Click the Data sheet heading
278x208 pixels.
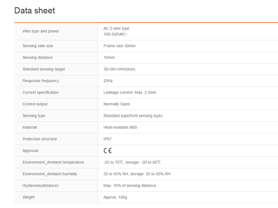coord(35,11)
